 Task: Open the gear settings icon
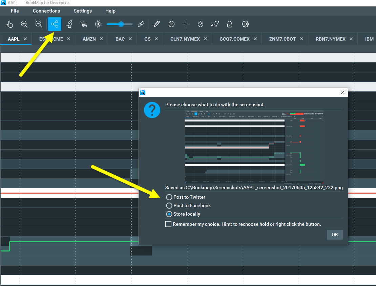(x=245, y=24)
